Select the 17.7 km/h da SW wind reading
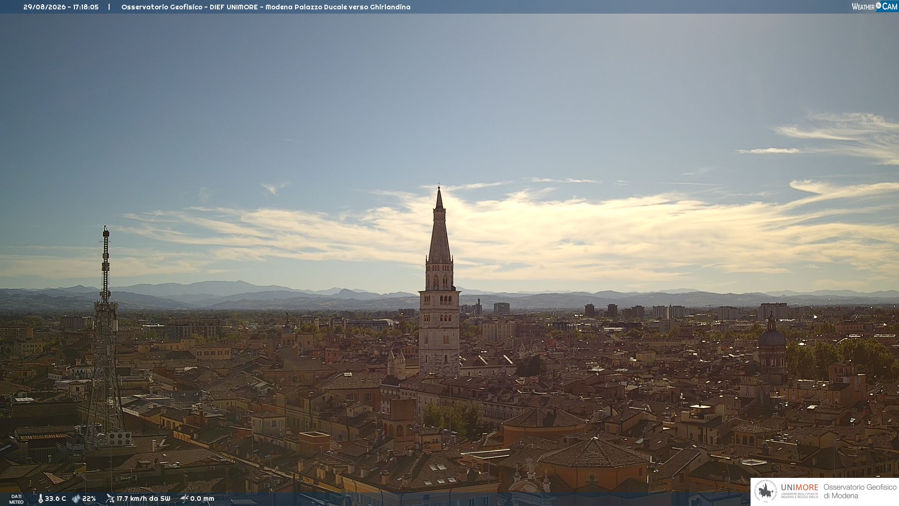Screen dimensions: 899x506 143,499
